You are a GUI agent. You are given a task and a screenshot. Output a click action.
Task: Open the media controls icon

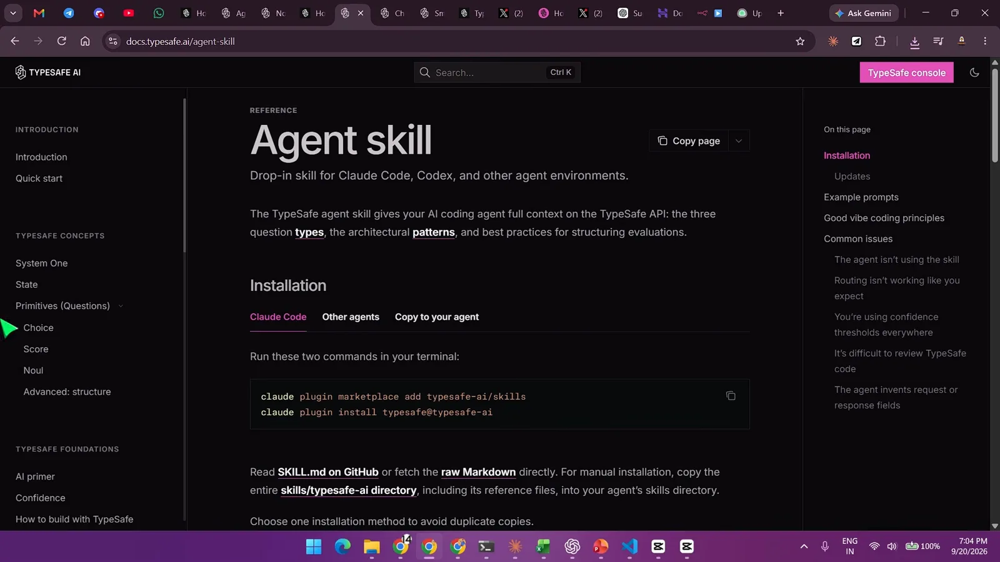tap(938, 41)
